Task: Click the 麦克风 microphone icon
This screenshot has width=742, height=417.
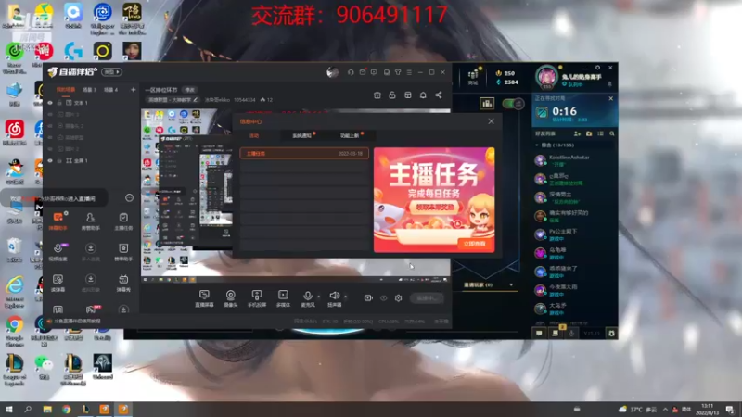Action: coord(308,296)
